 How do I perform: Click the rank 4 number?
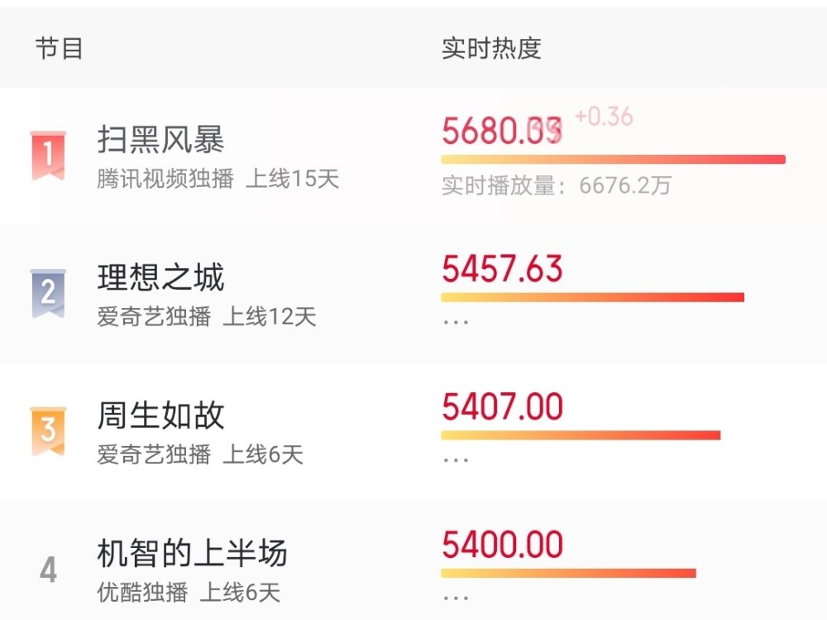point(48,570)
